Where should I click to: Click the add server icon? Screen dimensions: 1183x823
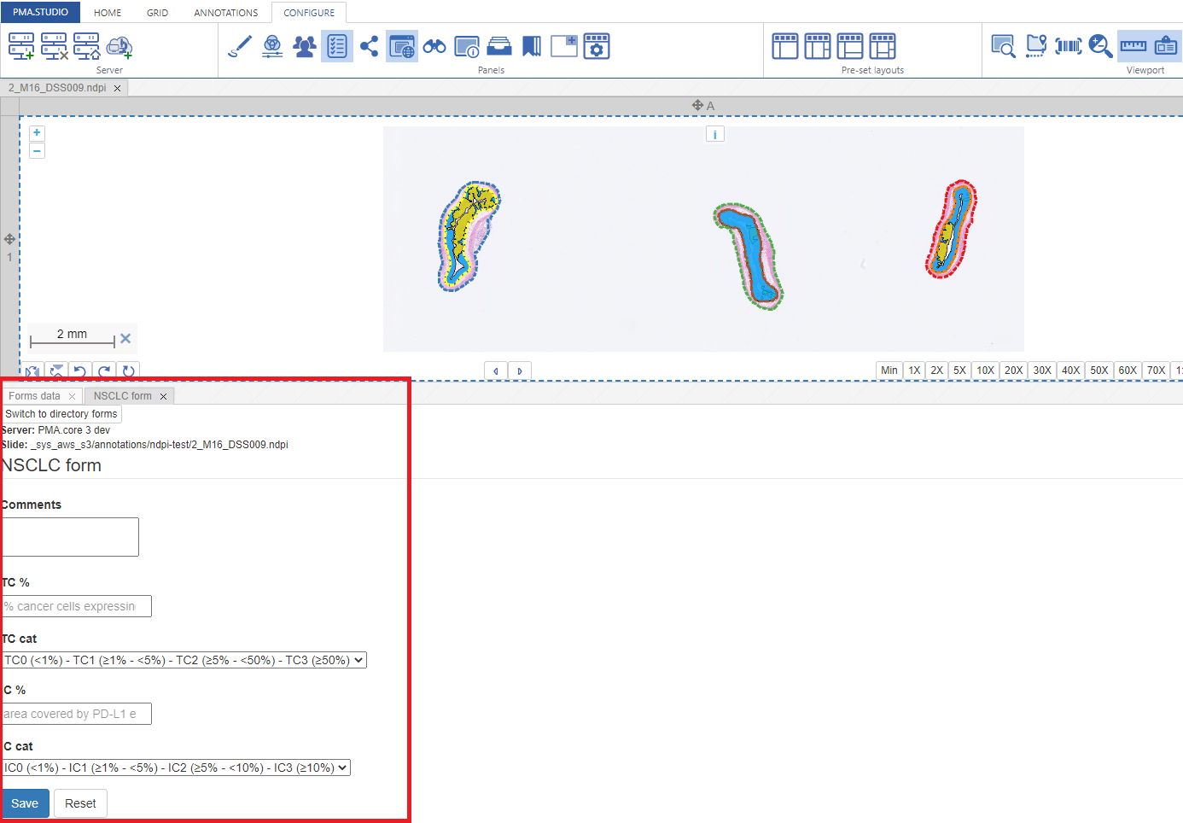click(21, 46)
